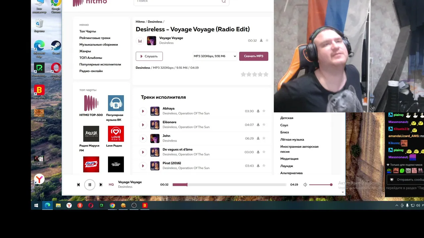Screen dimensions: 424x238
Task: Open the HITMO TOP-500 chart thumbnail
Action: pos(91,103)
